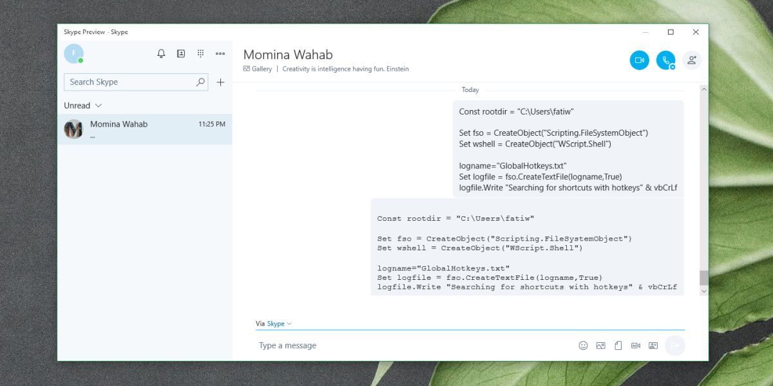The width and height of the screenshot is (773, 386).
Task: Open the emoji picker
Action: point(583,345)
